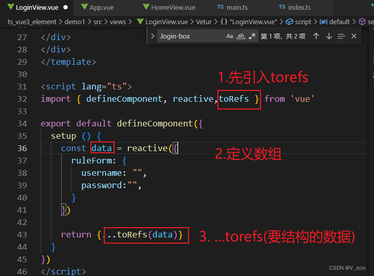
Task: Click line number 36 in gutter
Action: [x=22, y=149]
